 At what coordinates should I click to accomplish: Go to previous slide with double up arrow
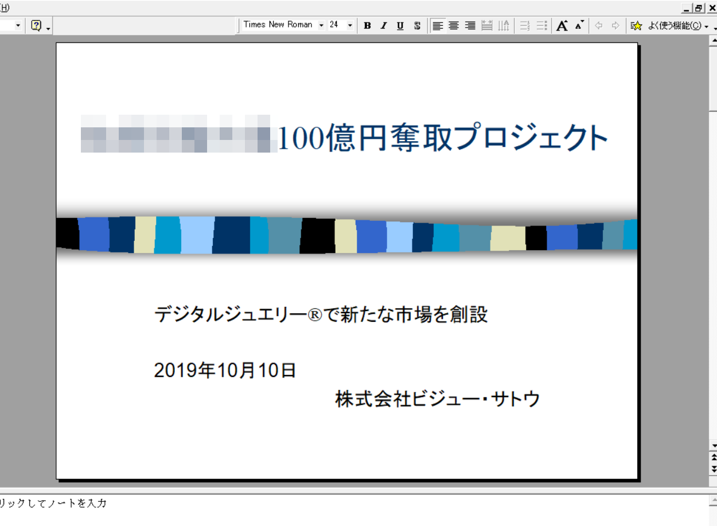point(713,457)
